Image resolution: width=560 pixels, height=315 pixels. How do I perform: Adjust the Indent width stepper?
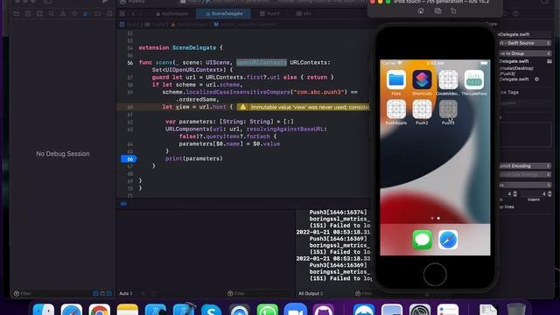549,194
